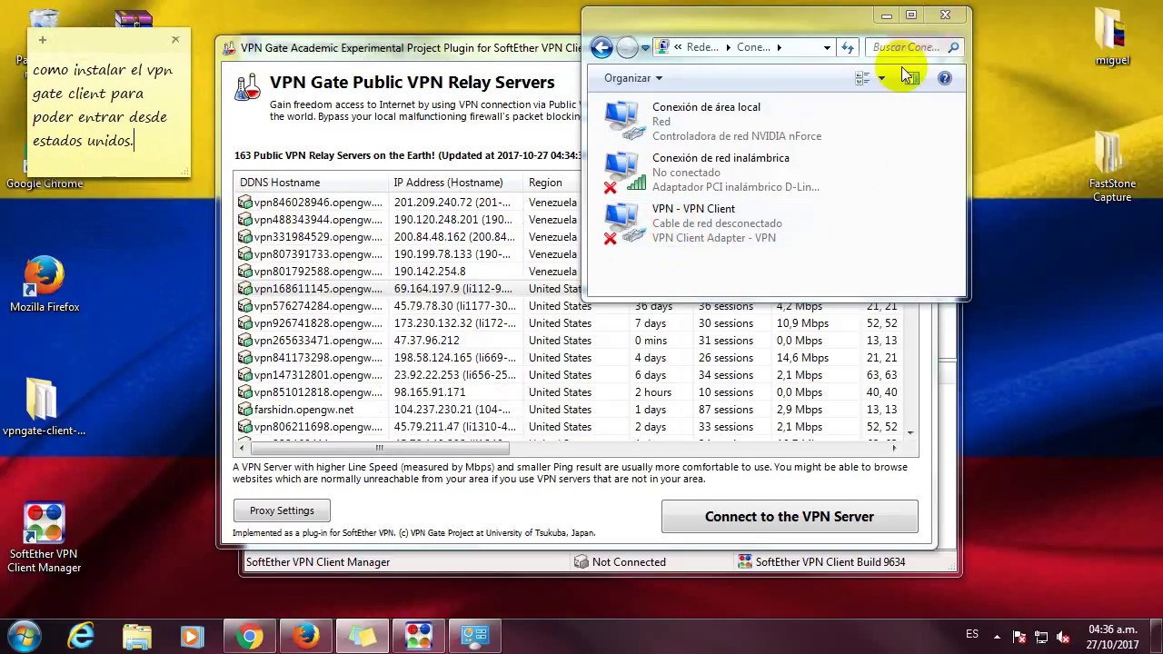The width and height of the screenshot is (1163, 654).
Task: Click horizontal scrollbar of server list
Action: 380,448
